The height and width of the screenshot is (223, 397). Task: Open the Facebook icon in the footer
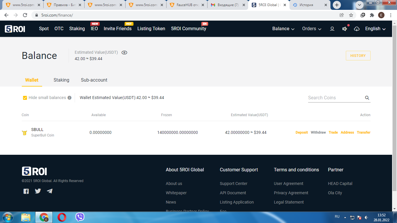pyautogui.click(x=26, y=191)
